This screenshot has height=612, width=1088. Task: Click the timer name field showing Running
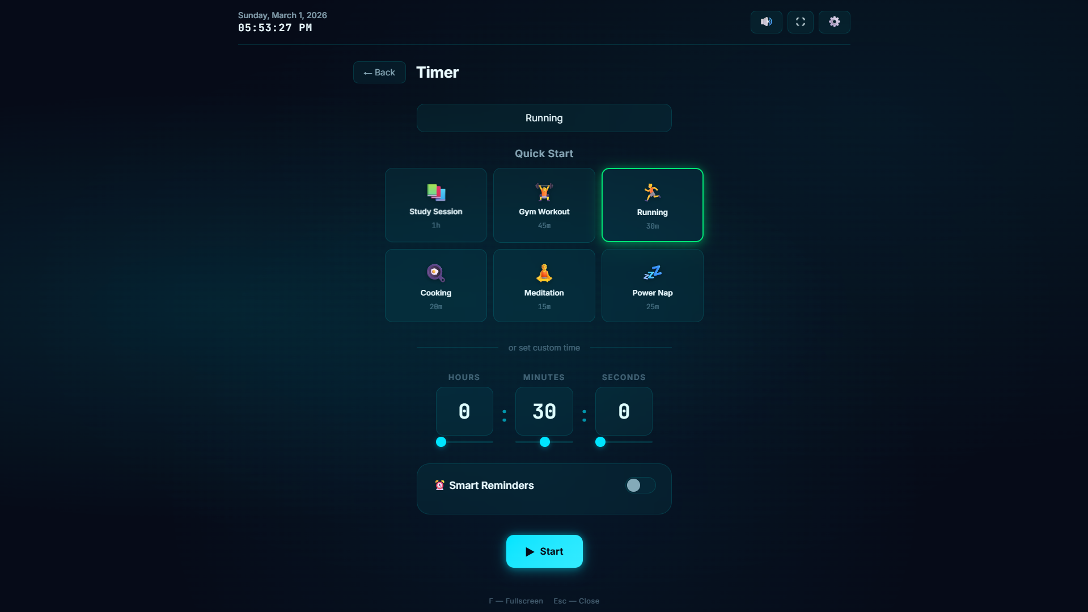click(x=544, y=118)
